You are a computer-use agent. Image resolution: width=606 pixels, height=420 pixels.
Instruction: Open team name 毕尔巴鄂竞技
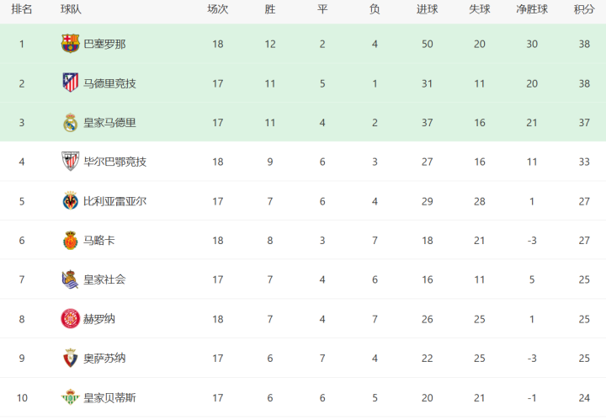point(115,162)
